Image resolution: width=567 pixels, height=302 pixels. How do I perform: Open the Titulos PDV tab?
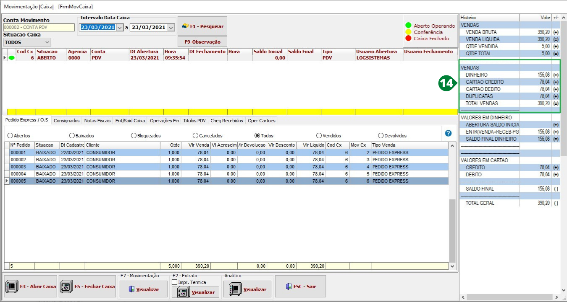194,121
